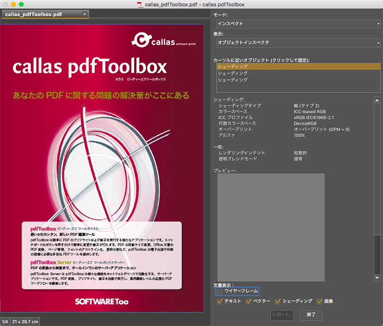Click the 終了 button
The image size is (383, 326).
tap(311, 315)
